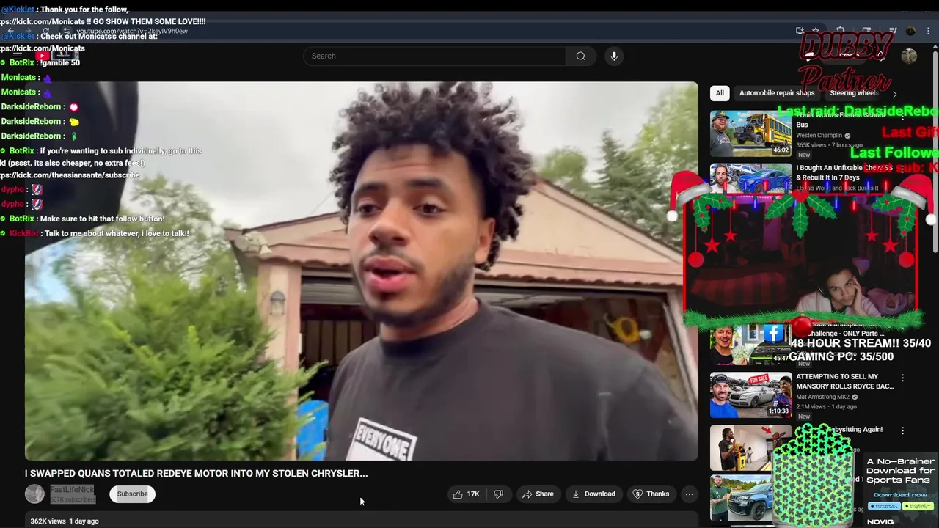The height and width of the screenshot is (528, 939).
Task: Click the Mat Armstrong MK2 channel name
Action: click(823, 397)
